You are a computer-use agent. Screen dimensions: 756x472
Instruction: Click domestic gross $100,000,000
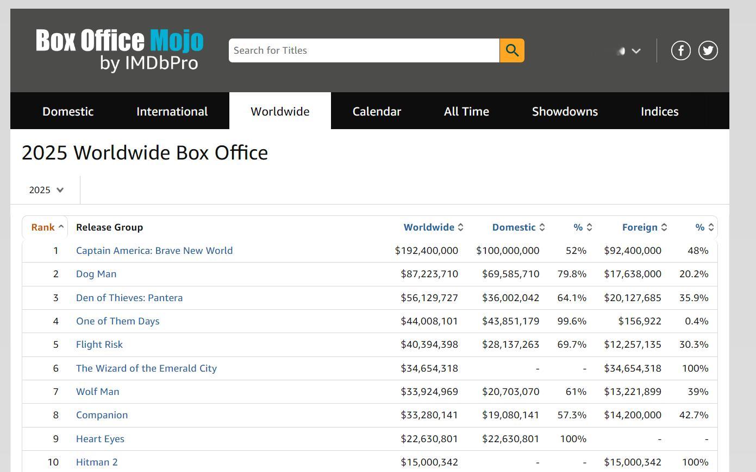pos(508,251)
